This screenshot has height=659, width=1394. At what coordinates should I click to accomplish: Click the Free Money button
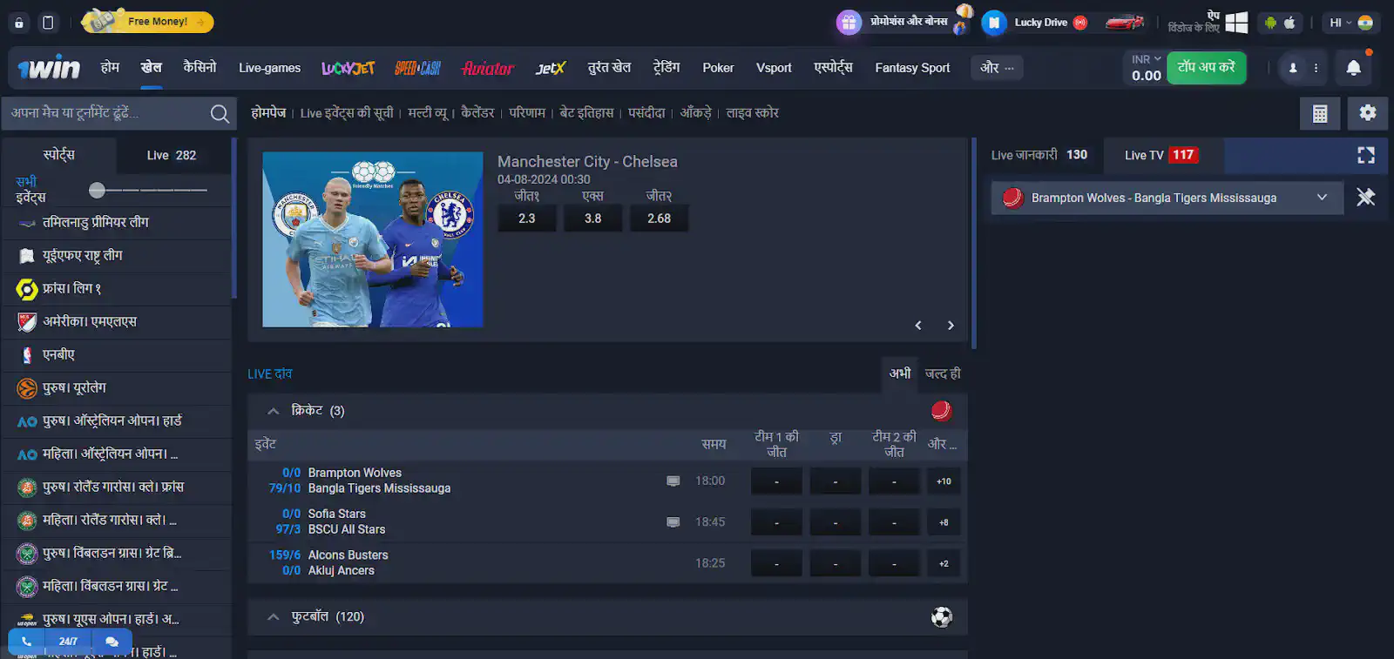148,22
